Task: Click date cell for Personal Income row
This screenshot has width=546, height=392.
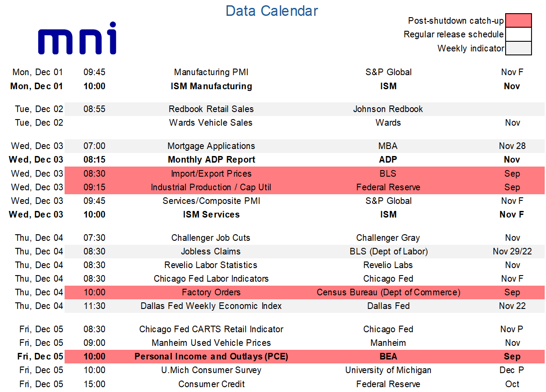Action: tap(40, 356)
